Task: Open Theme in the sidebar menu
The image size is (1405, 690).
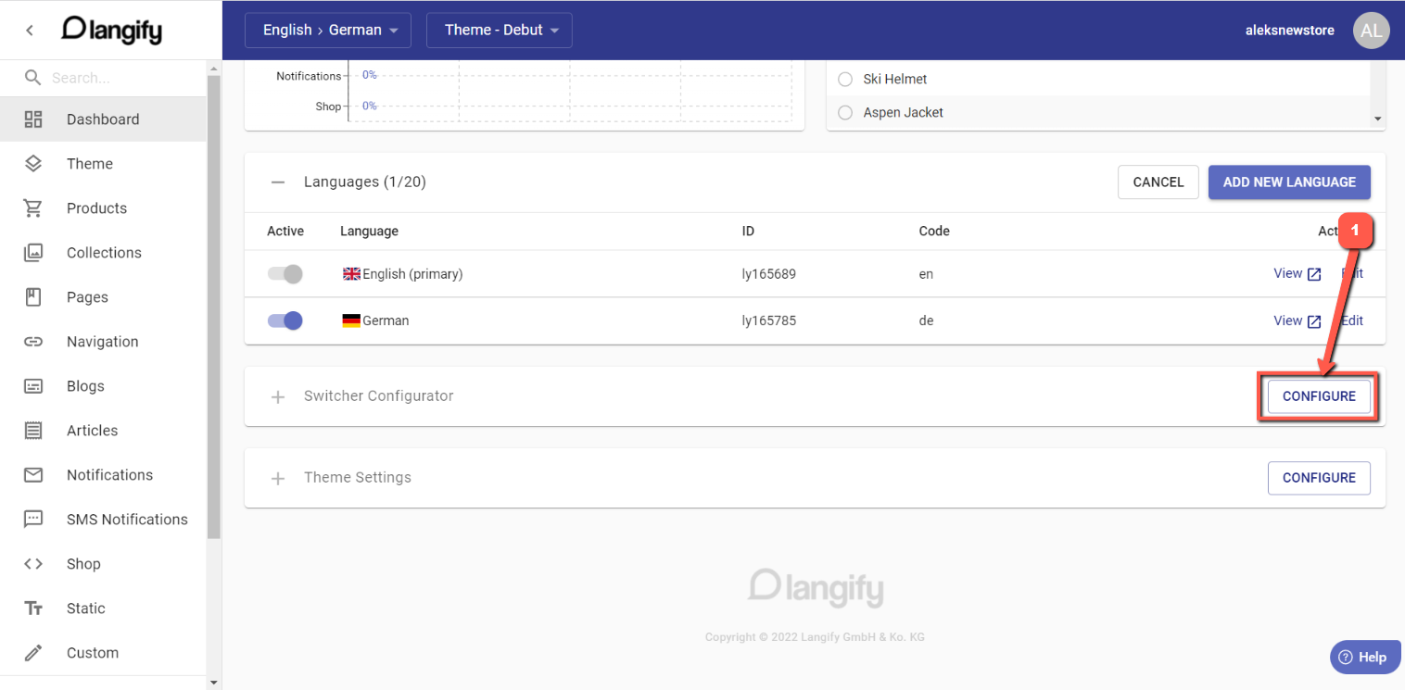Action: coord(103,164)
